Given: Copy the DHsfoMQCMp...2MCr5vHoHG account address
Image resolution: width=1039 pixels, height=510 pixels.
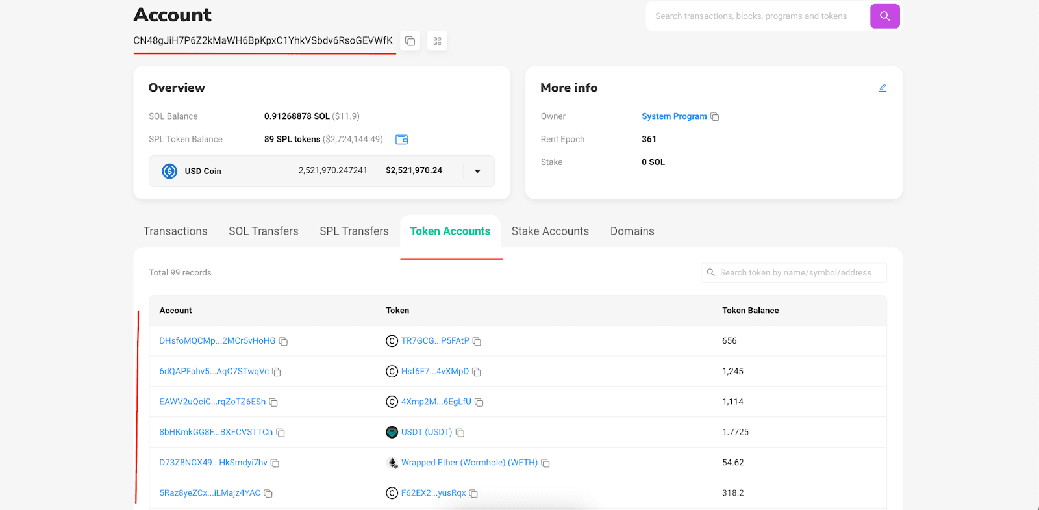Looking at the screenshot, I should [x=283, y=342].
